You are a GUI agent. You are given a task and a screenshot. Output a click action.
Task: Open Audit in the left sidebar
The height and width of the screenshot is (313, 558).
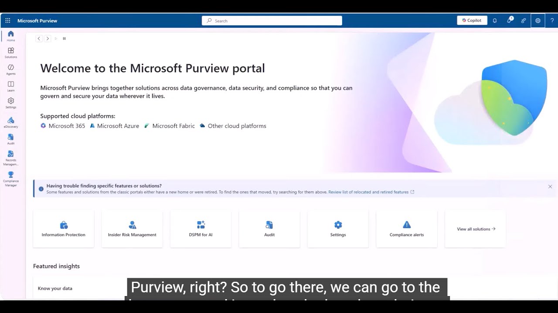coord(11,139)
